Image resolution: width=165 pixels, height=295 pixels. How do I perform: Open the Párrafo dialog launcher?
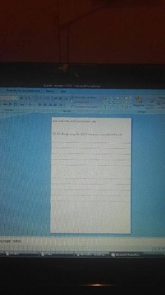(x=99, y=112)
